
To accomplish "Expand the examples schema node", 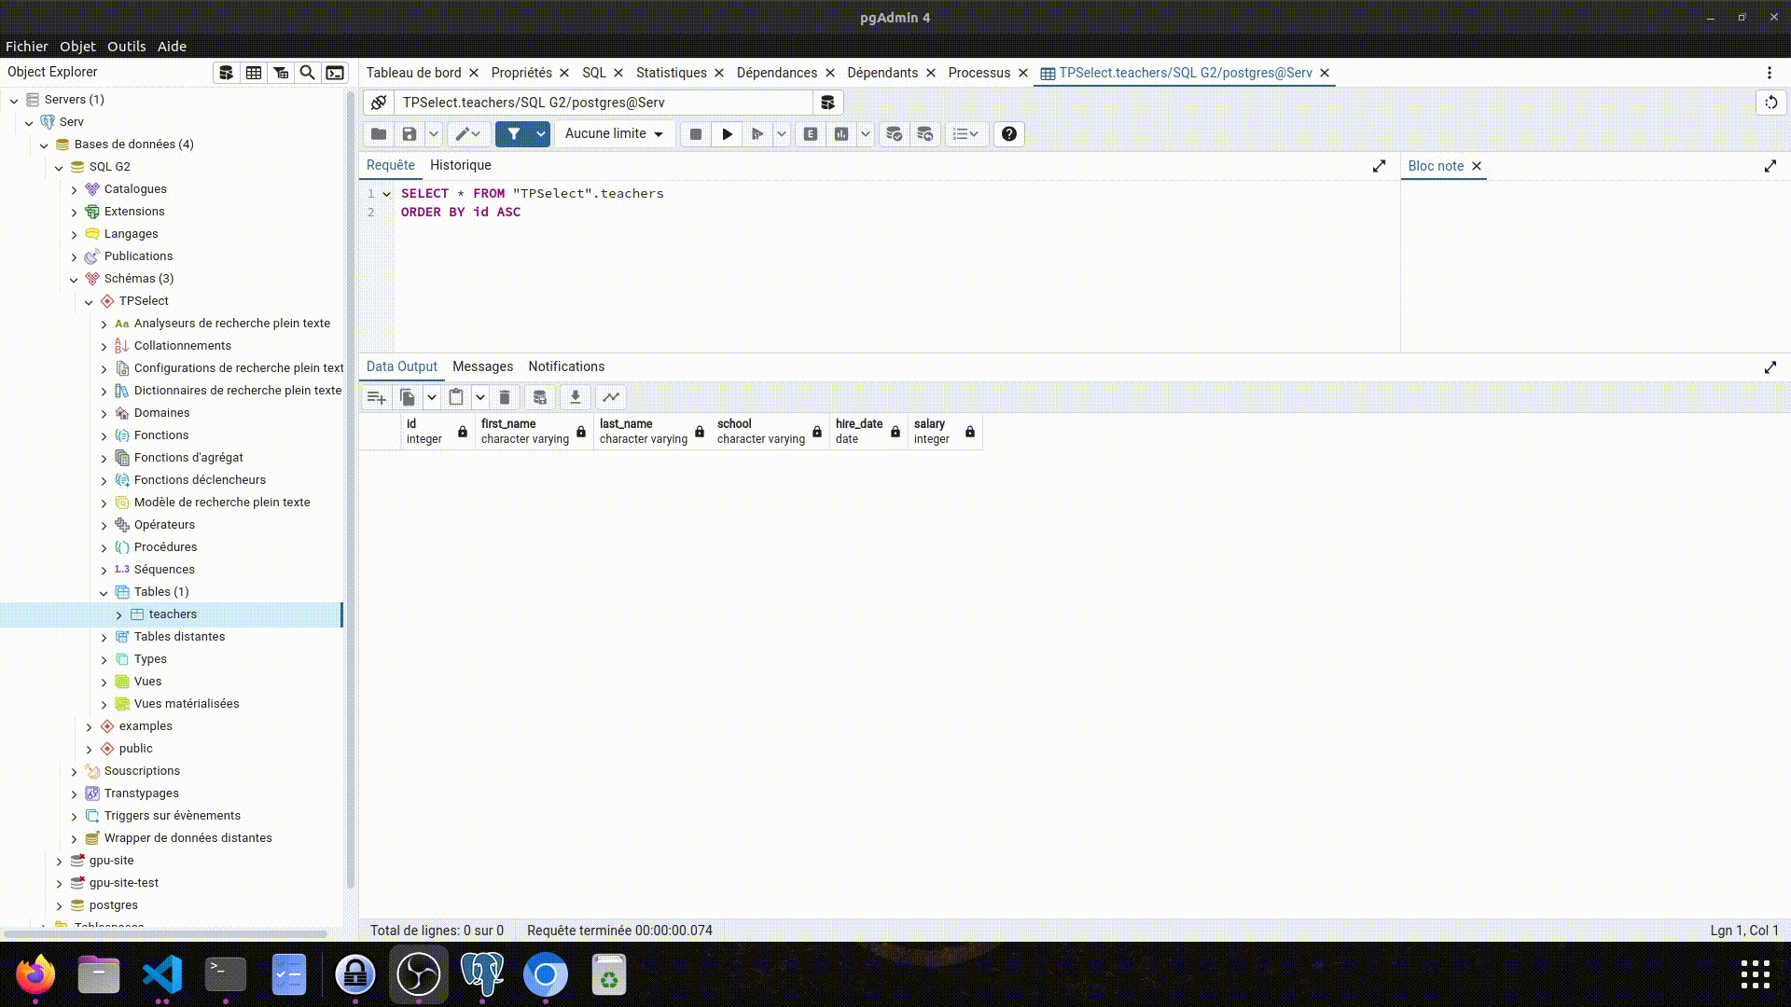I will 89,726.
